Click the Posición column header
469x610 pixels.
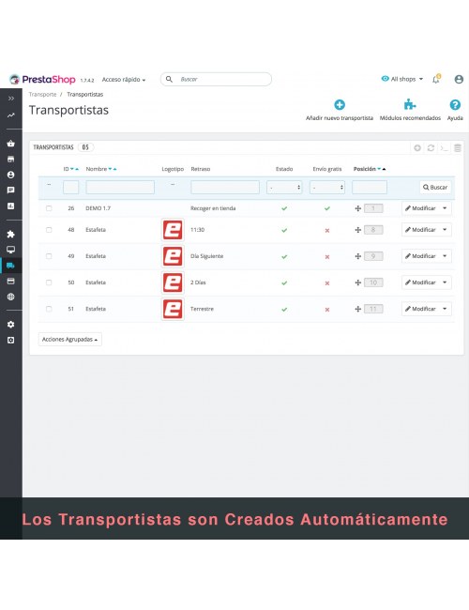coord(364,169)
